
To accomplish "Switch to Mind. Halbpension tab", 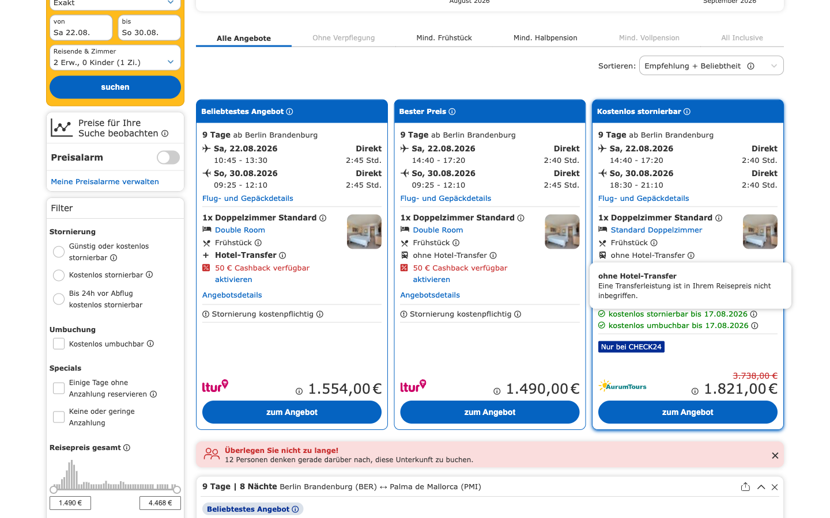I will (545, 38).
